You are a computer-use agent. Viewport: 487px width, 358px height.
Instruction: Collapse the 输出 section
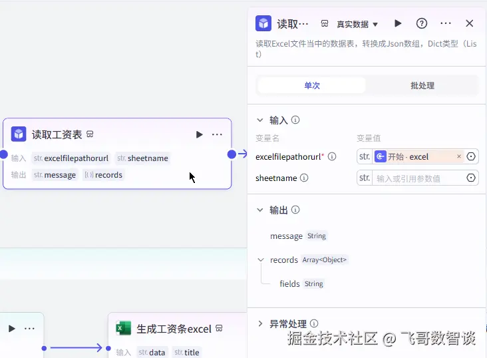tap(260, 210)
